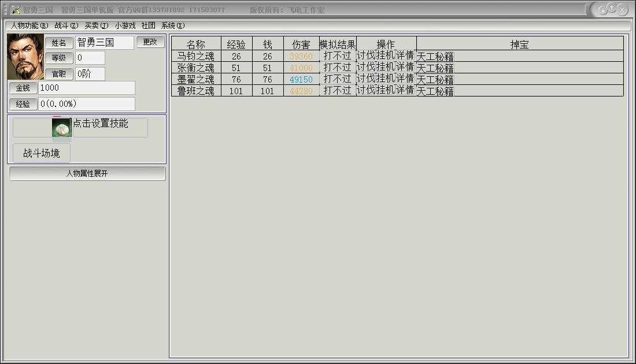
Task: Click the 官职 label button
Action: 59,74
